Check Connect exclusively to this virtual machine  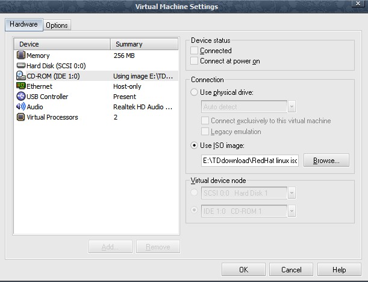pyautogui.click(x=205, y=121)
